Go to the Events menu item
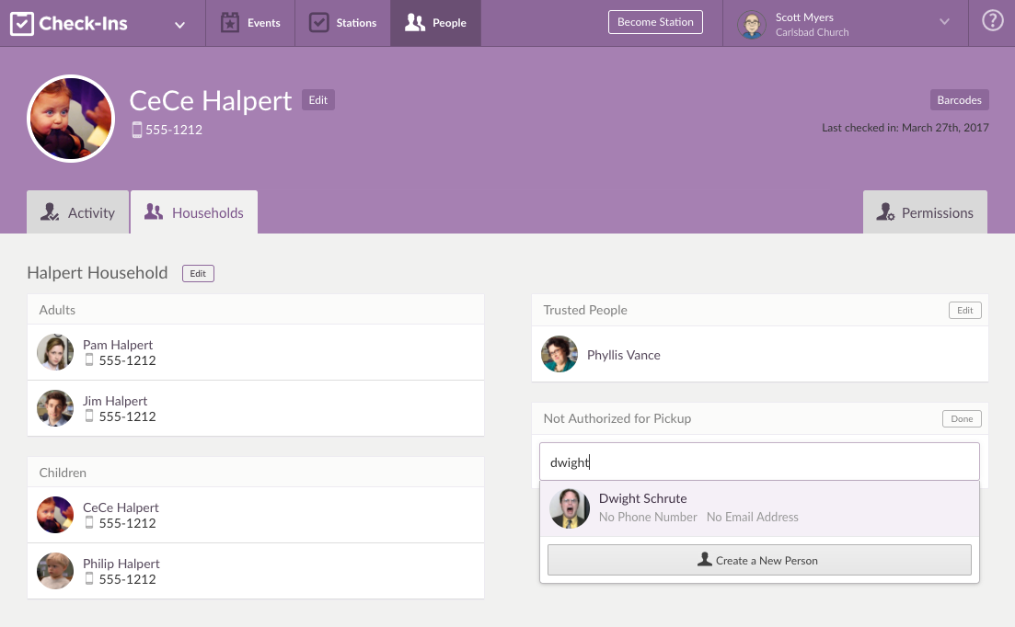The height and width of the screenshot is (627, 1015). click(251, 23)
